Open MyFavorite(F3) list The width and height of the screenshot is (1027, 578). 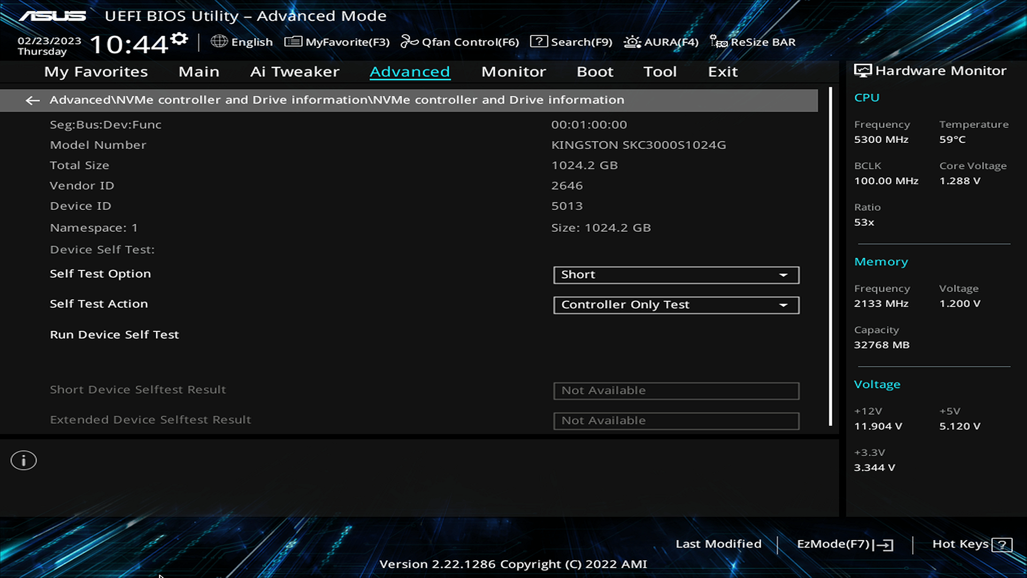(337, 42)
